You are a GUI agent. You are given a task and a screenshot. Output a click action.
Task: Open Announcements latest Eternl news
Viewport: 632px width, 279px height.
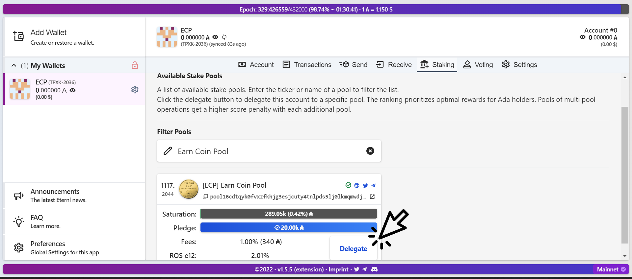74,196
